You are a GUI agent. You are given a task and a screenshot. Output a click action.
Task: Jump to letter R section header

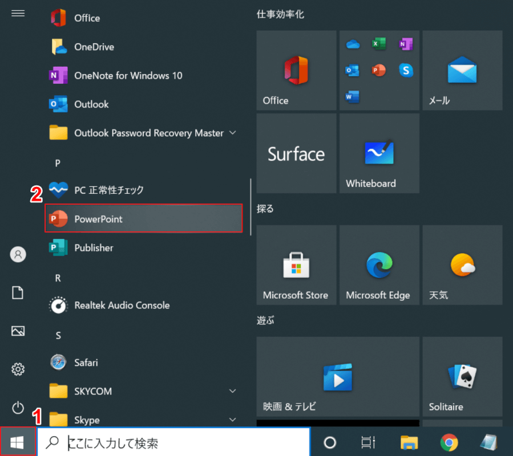[x=58, y=278]
